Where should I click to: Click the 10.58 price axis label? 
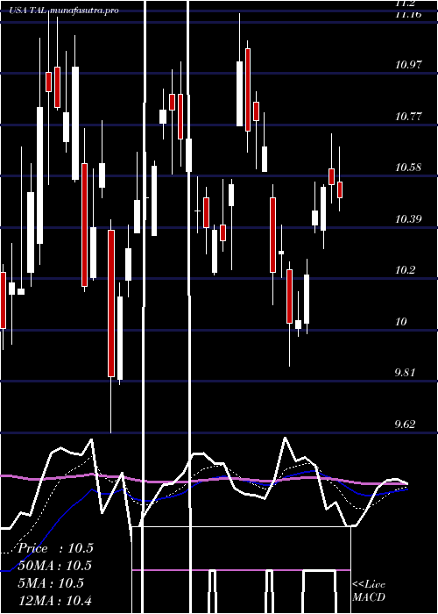point(408,168)
